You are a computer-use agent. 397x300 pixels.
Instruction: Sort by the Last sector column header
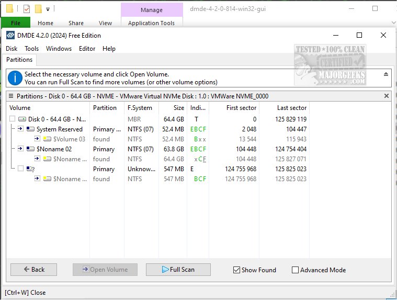point(284,108)
